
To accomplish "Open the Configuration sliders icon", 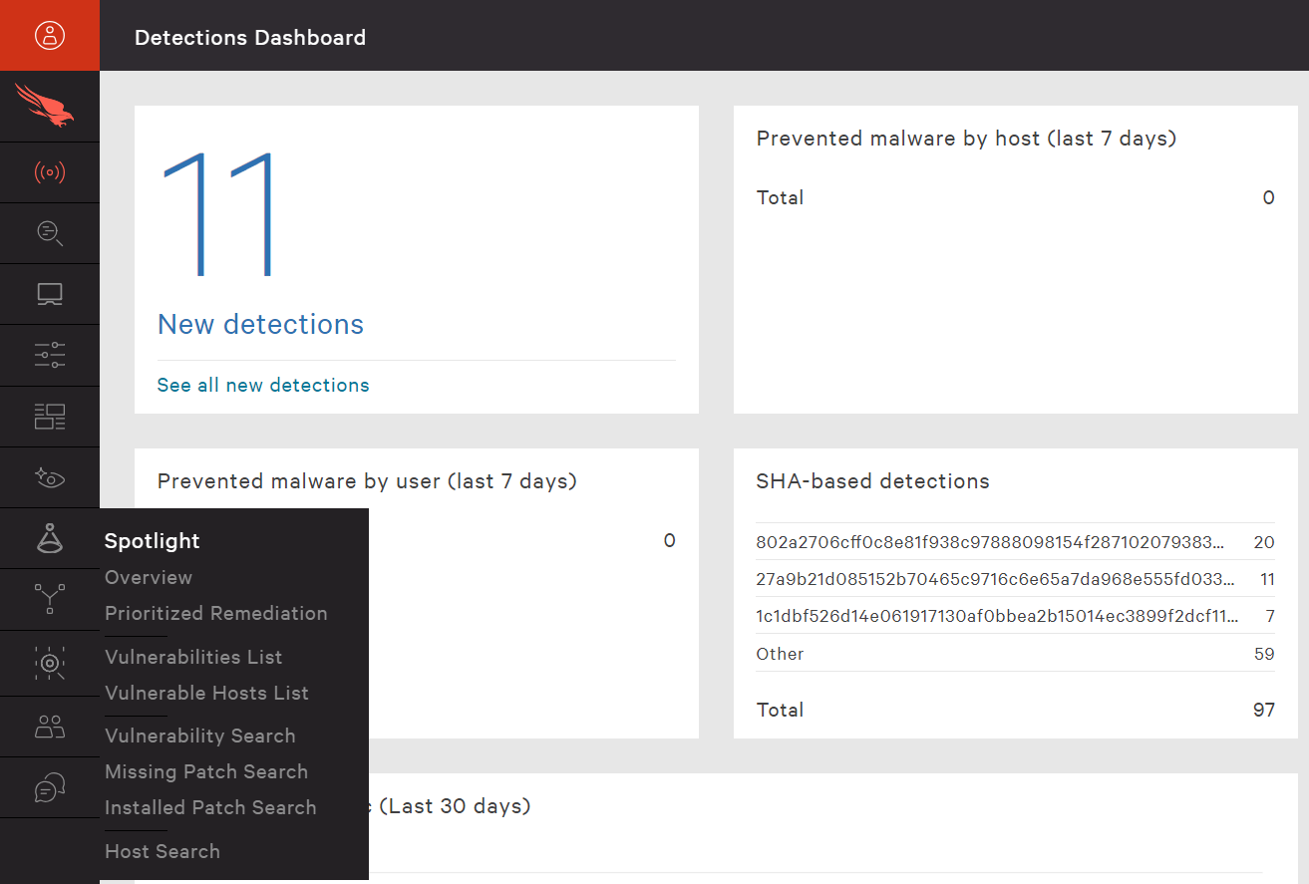I will 50,355.
